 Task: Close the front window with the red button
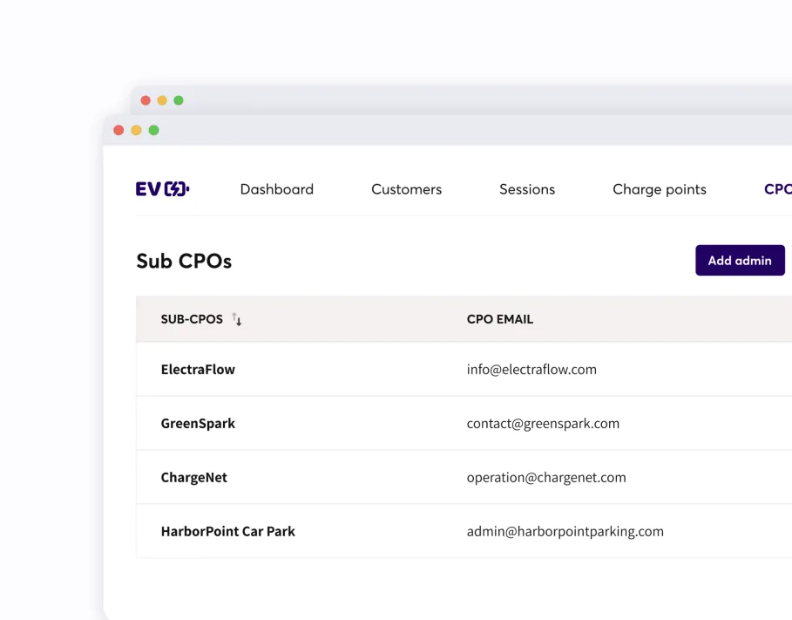click(x=118, y=130)
